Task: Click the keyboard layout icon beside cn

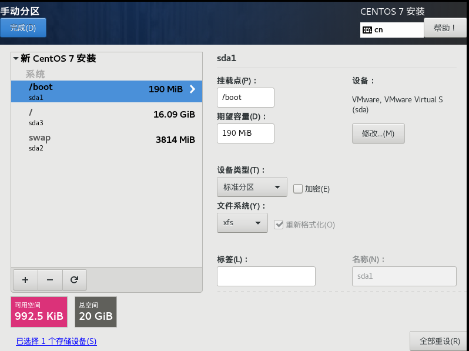Action: pos(367,30)
